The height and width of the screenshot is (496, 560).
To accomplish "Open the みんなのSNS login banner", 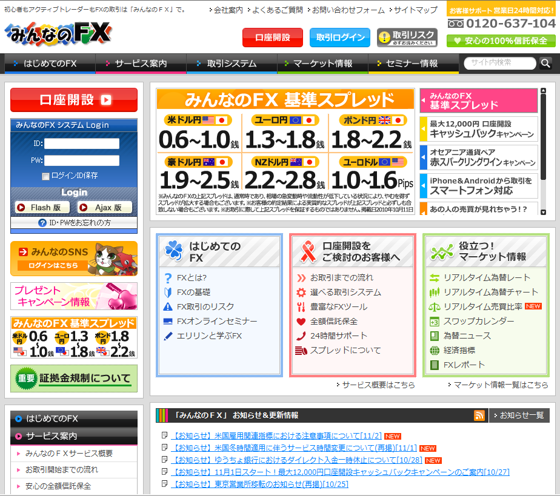I will (x=74, y=259).
